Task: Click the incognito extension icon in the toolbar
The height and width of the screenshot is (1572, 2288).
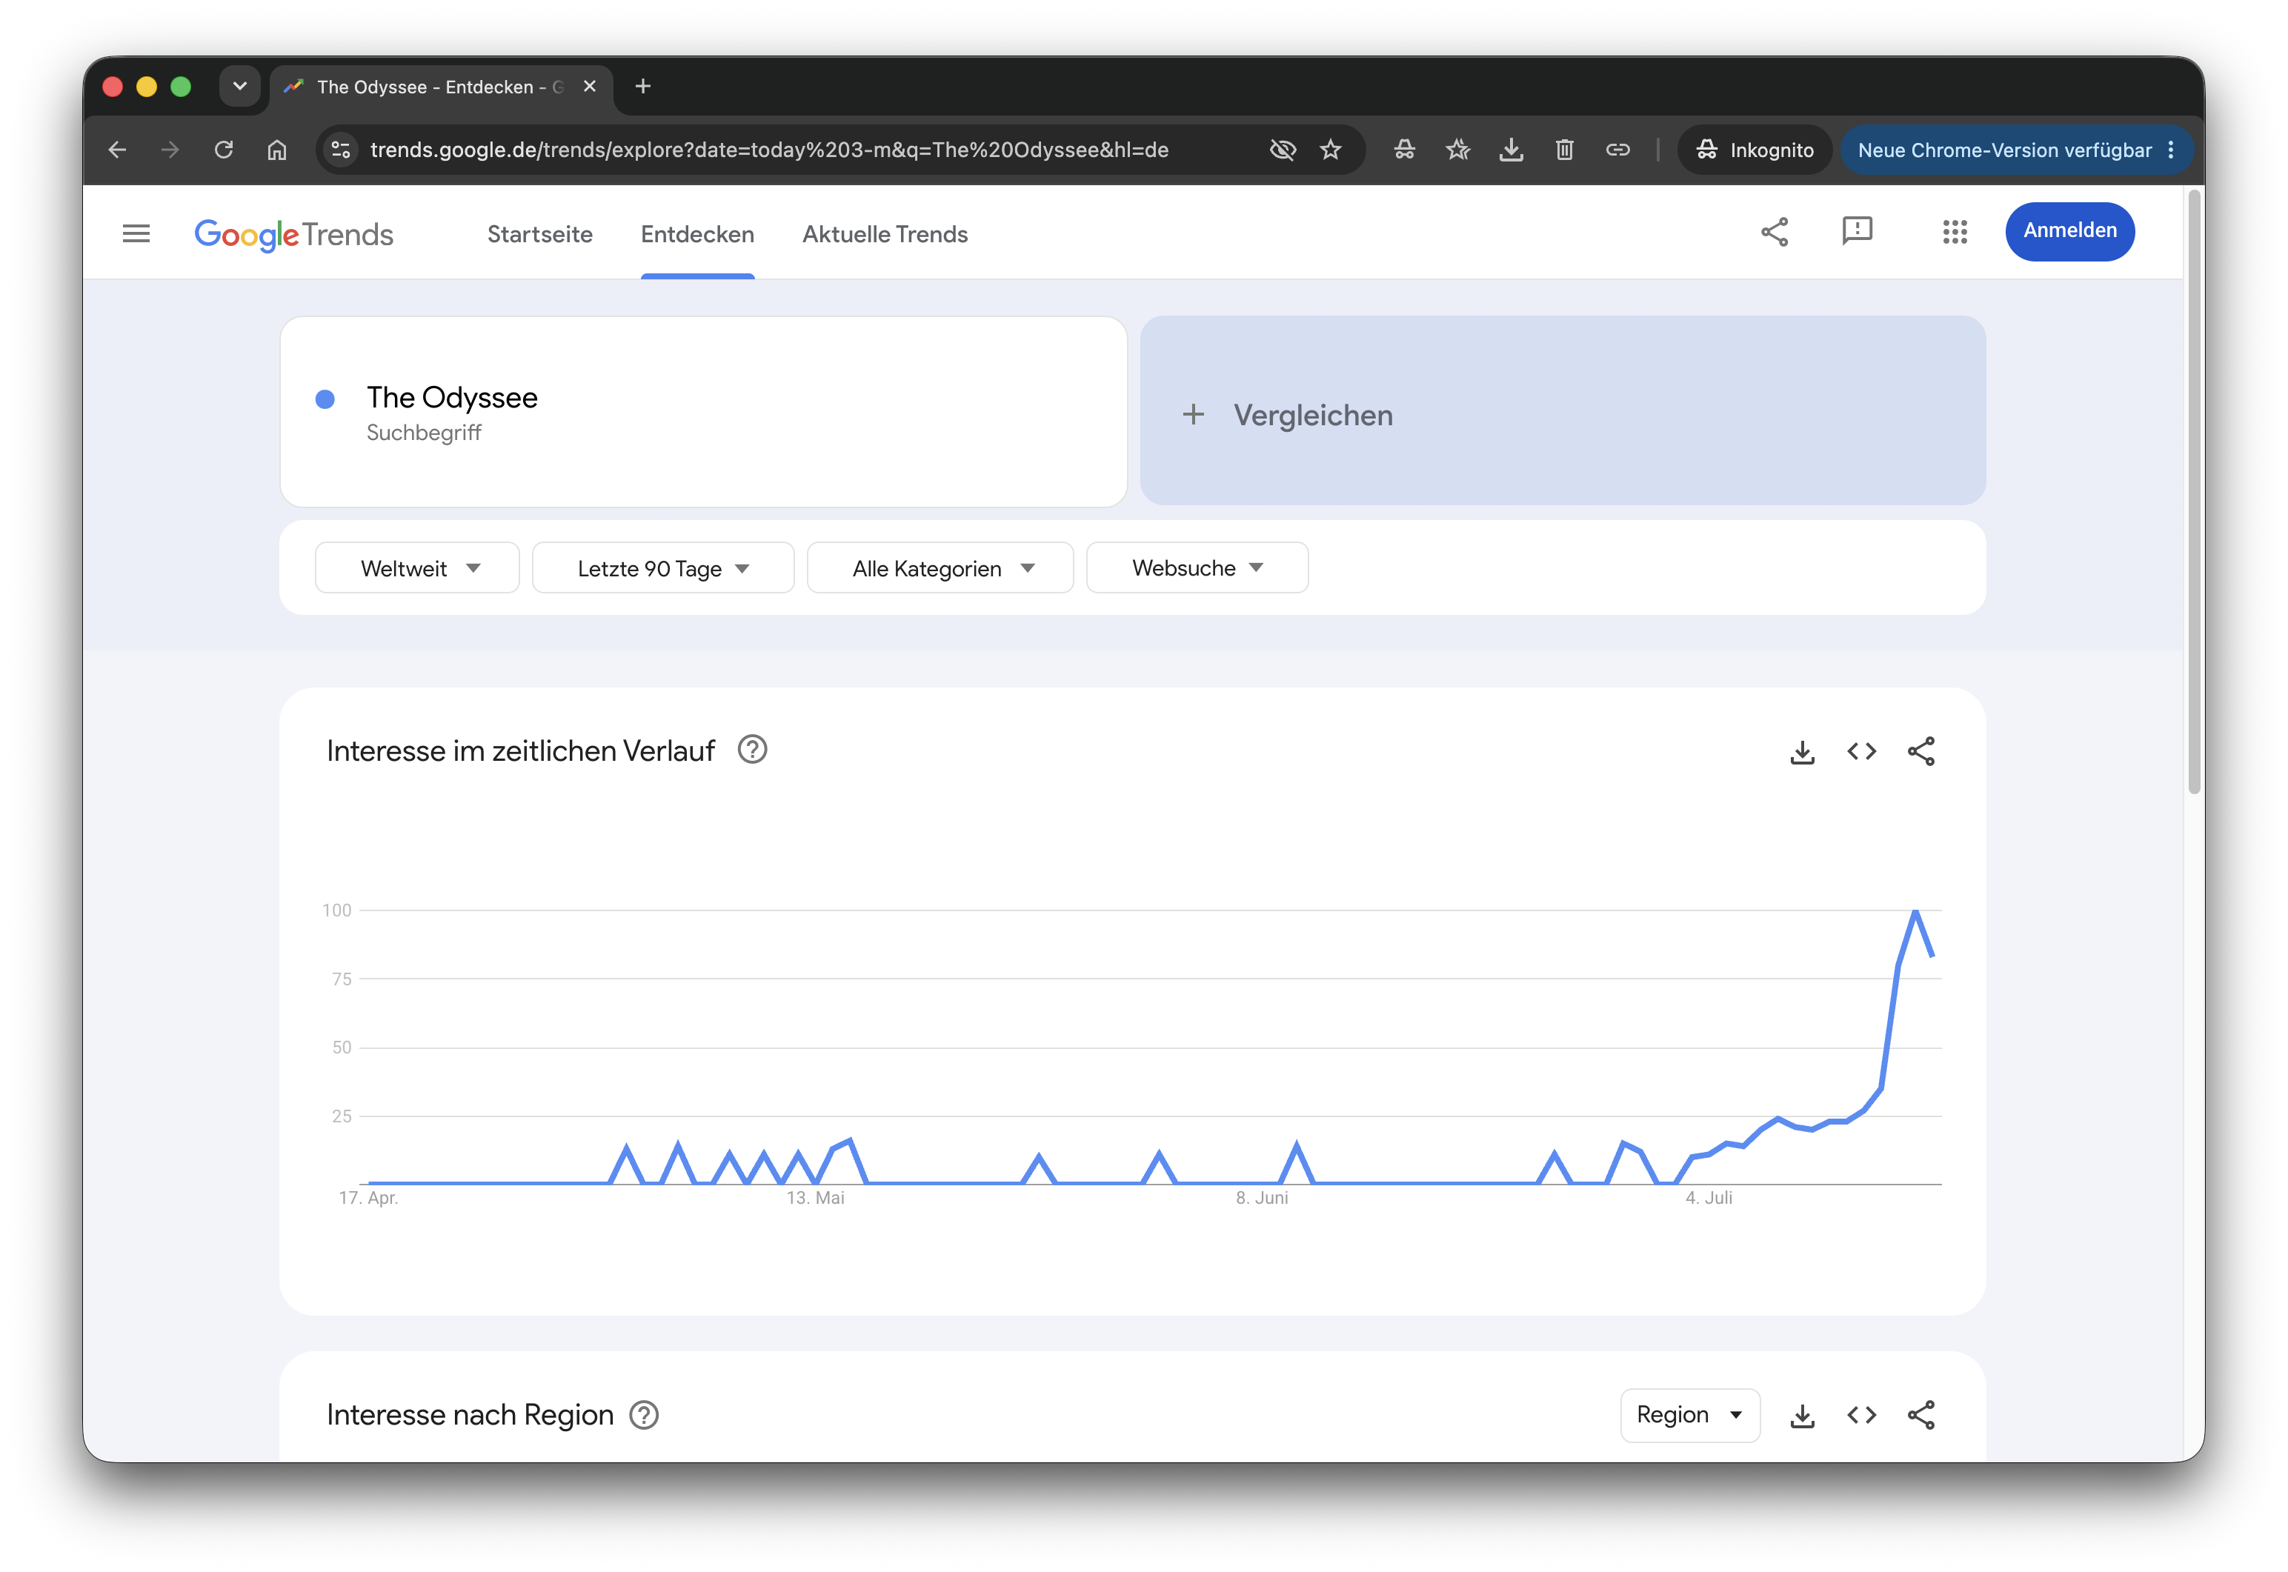Action: pos(1405,150)
